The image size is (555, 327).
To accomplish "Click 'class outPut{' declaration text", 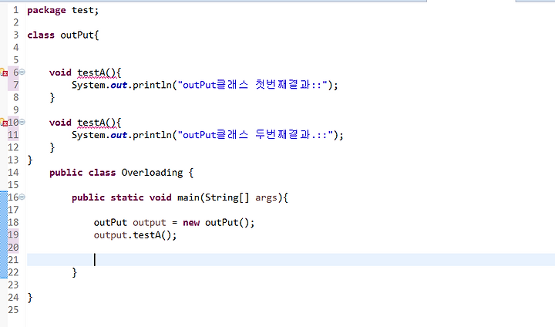I will [63, 35].
